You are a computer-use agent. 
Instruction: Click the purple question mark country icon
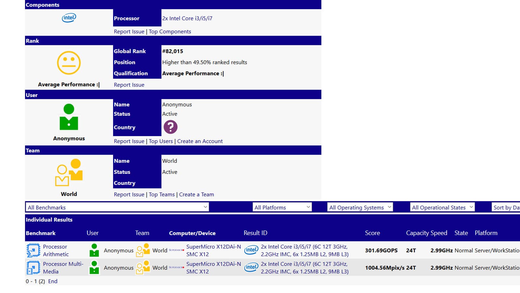170,127
